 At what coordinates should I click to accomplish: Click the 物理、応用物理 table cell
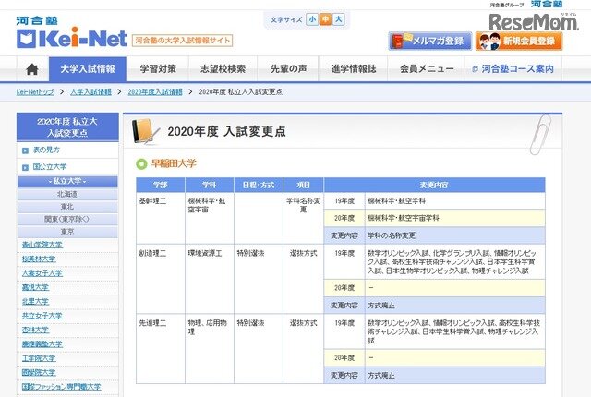click(210, 349)
